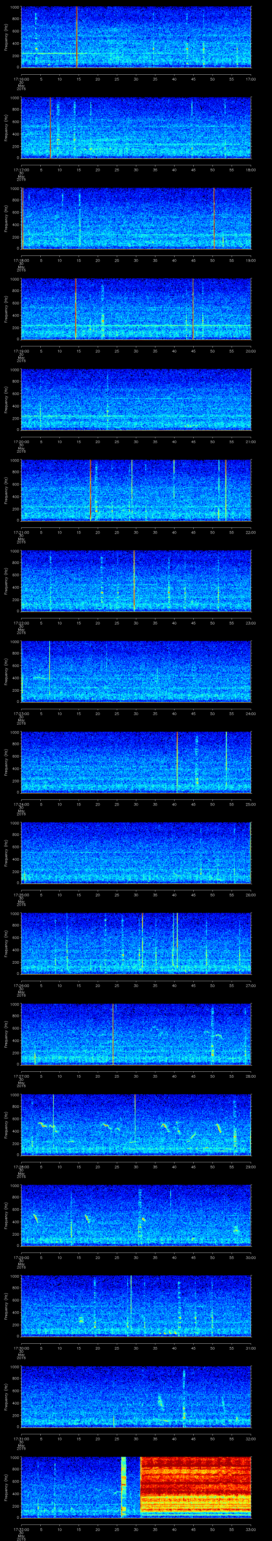Viewport: 272px width, 1541px height.
Task: Select the spectrogram panel starting at 17:16:00
Action: point(136,37)
